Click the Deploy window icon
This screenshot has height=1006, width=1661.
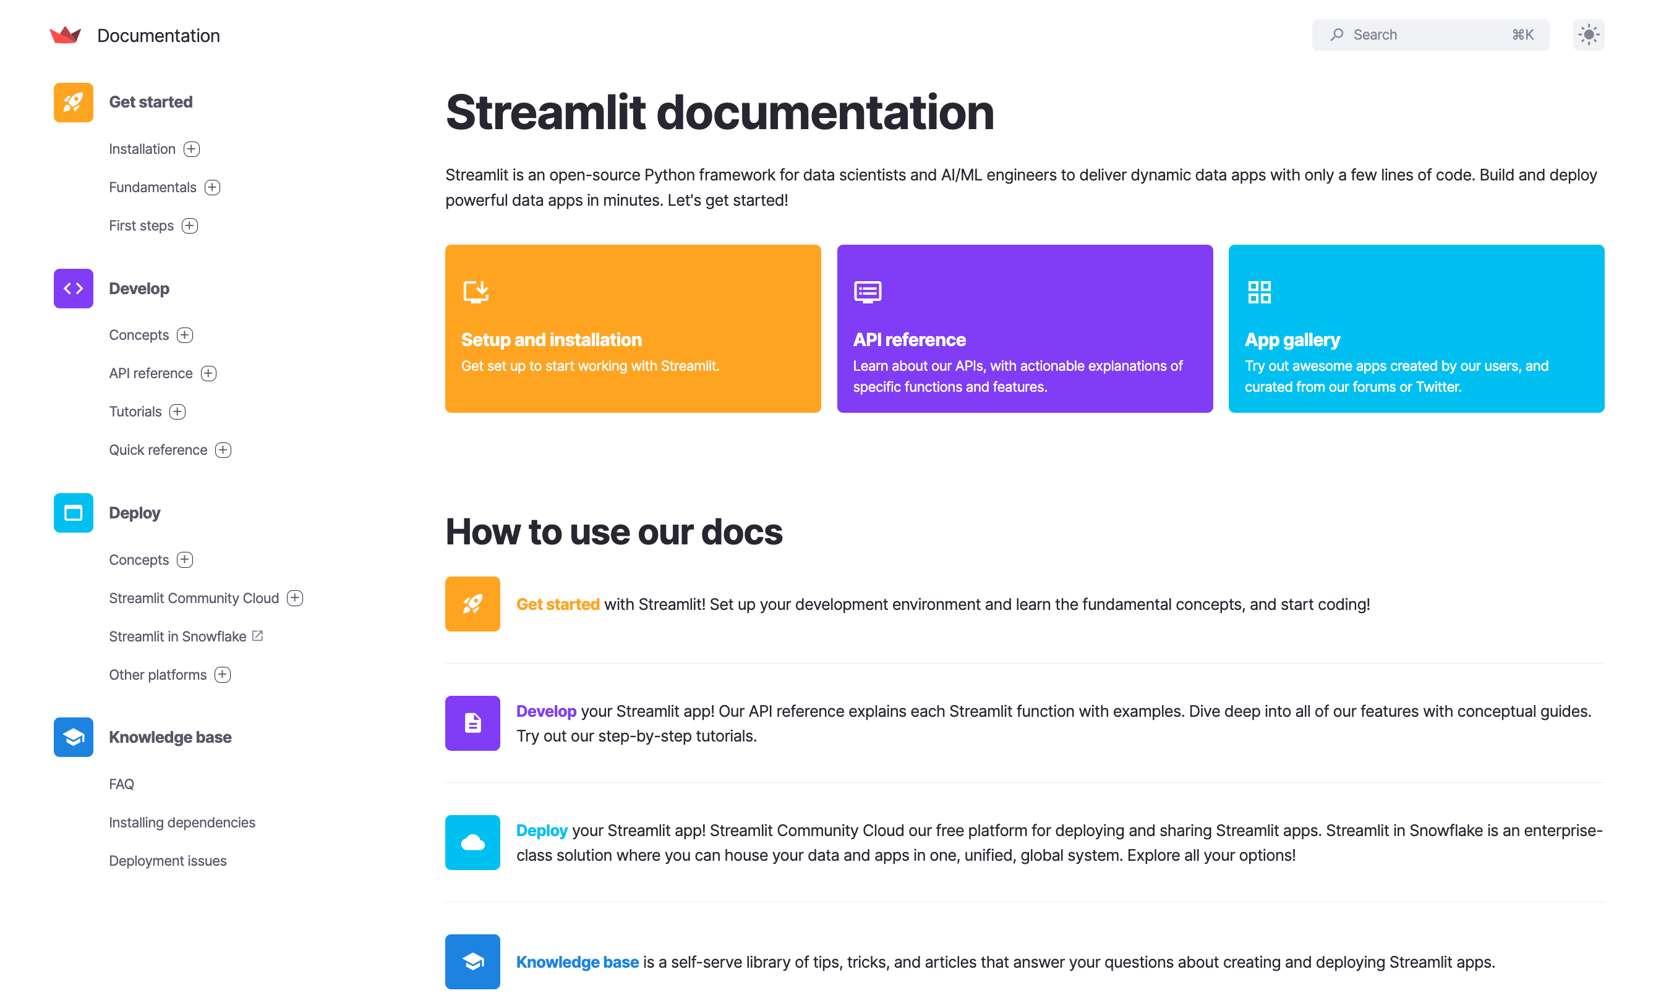tap(75, 513)
